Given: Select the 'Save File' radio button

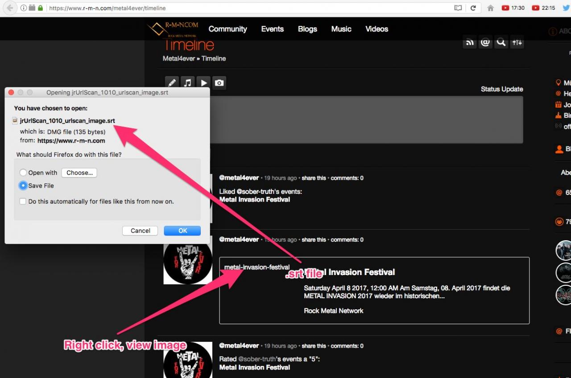Looking at the screenshot, I should (x=23, y=185).
